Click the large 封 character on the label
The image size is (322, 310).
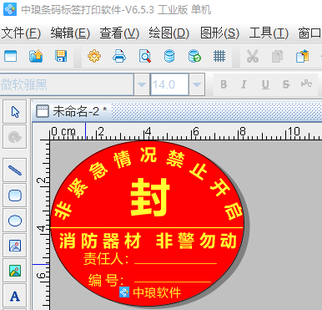(150, 197)
